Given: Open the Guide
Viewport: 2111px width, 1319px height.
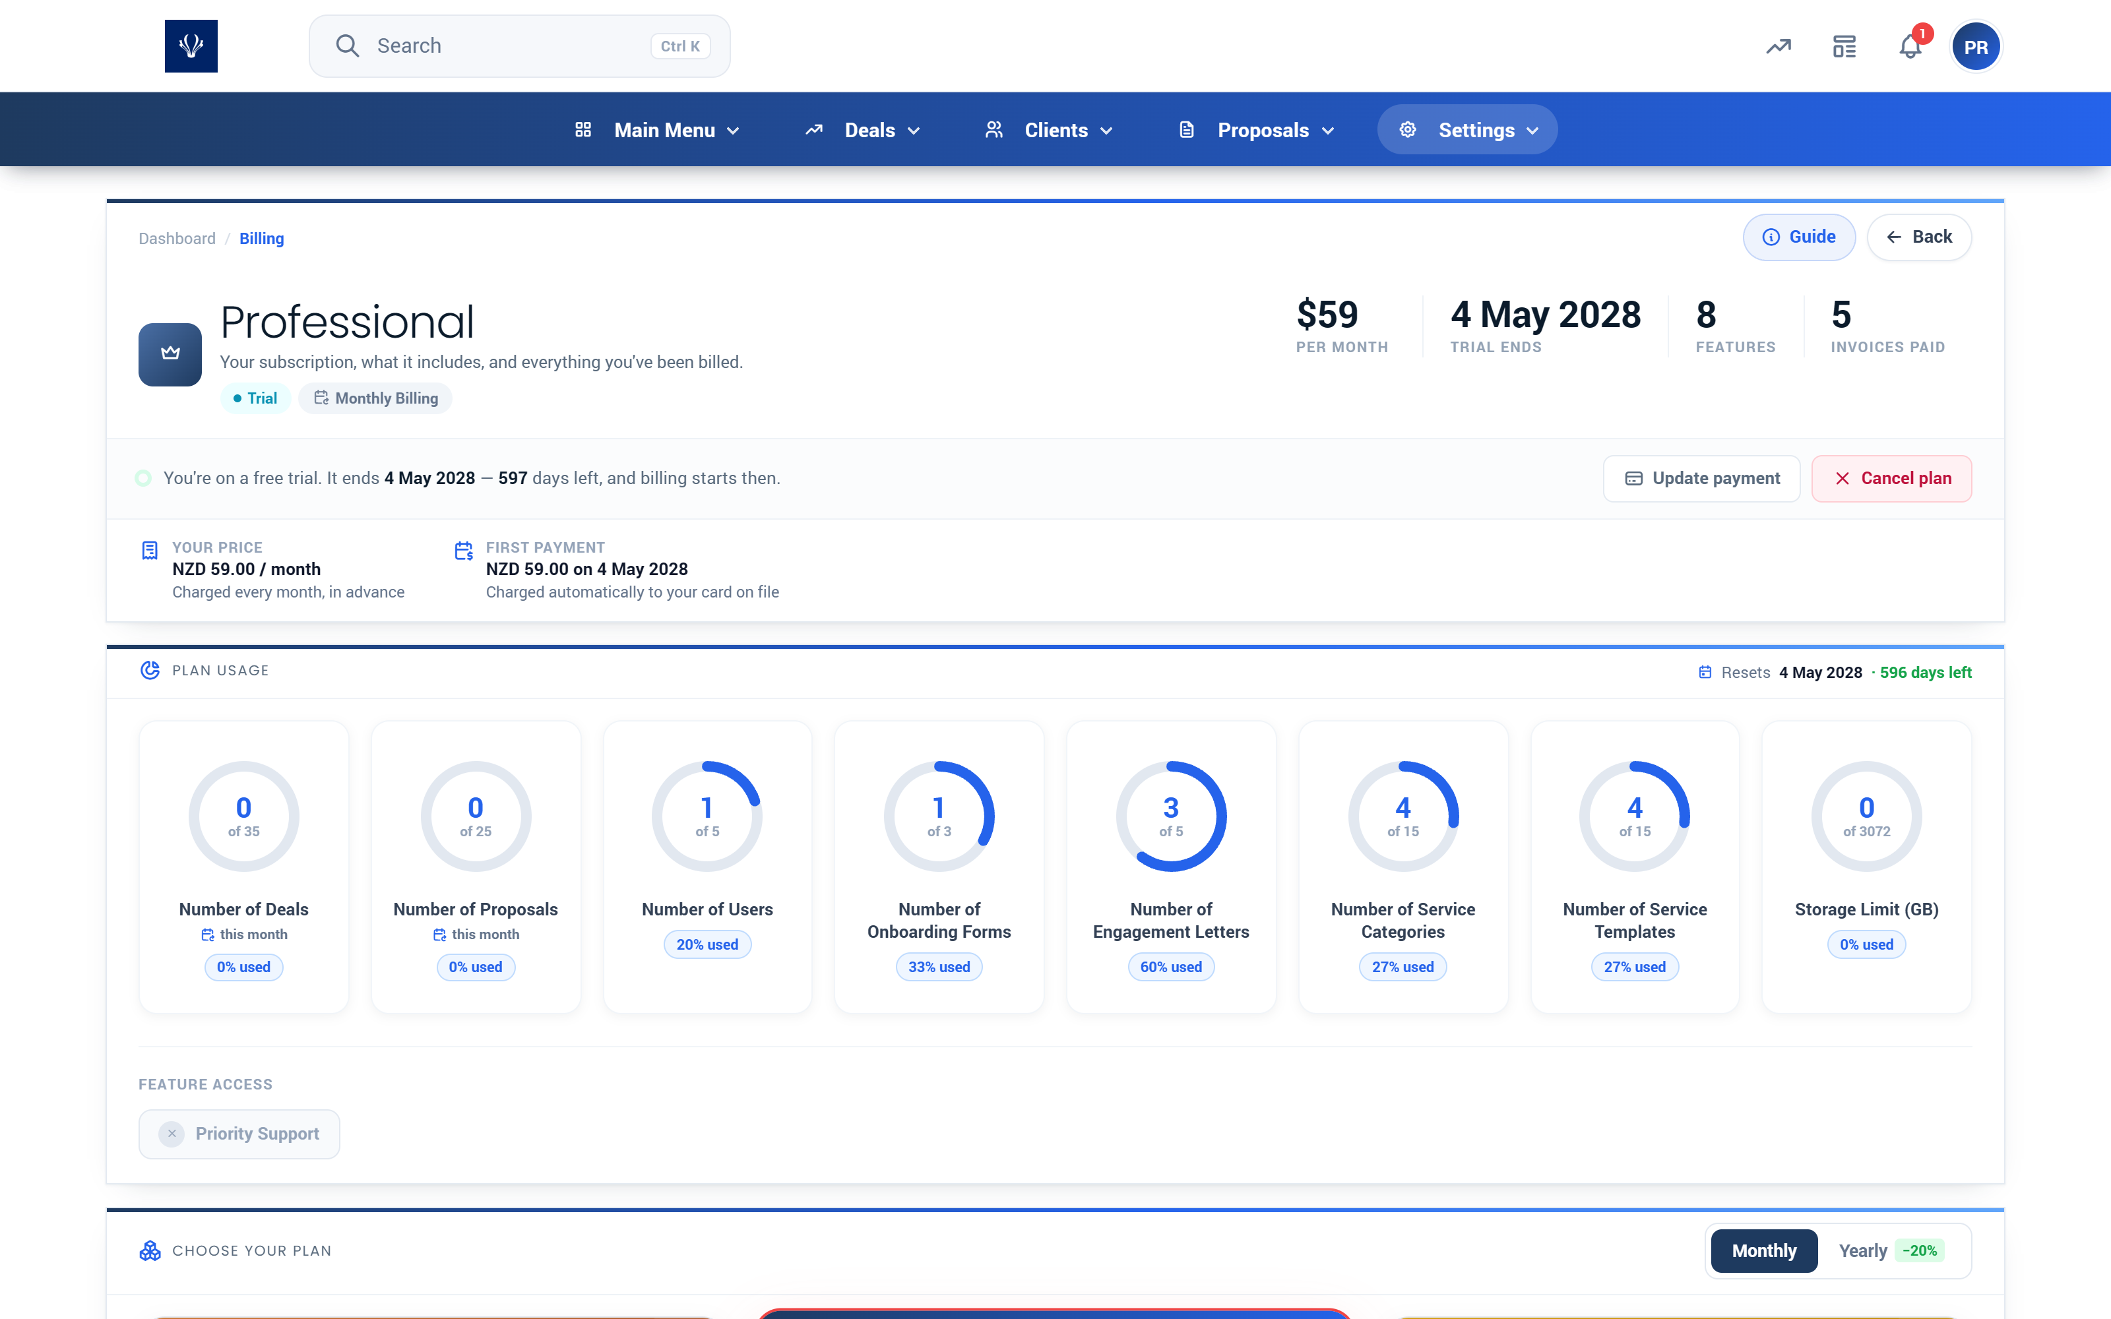Looking at the screenshot, I should click(1799, 237).
